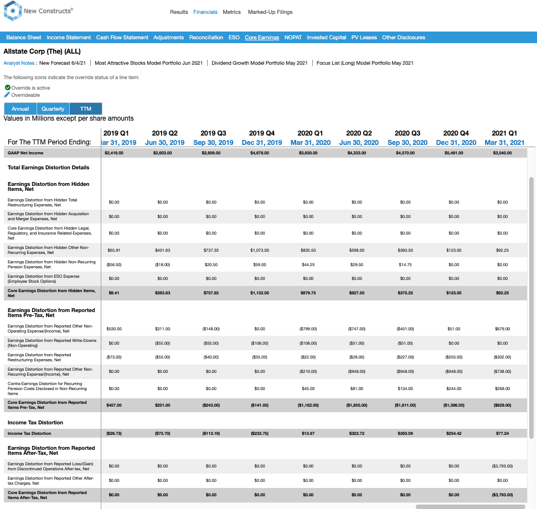The width and height of the screenshot is (537, 509).
Task: Click the vertical scrollbar of the table
Action: [531, 308]
